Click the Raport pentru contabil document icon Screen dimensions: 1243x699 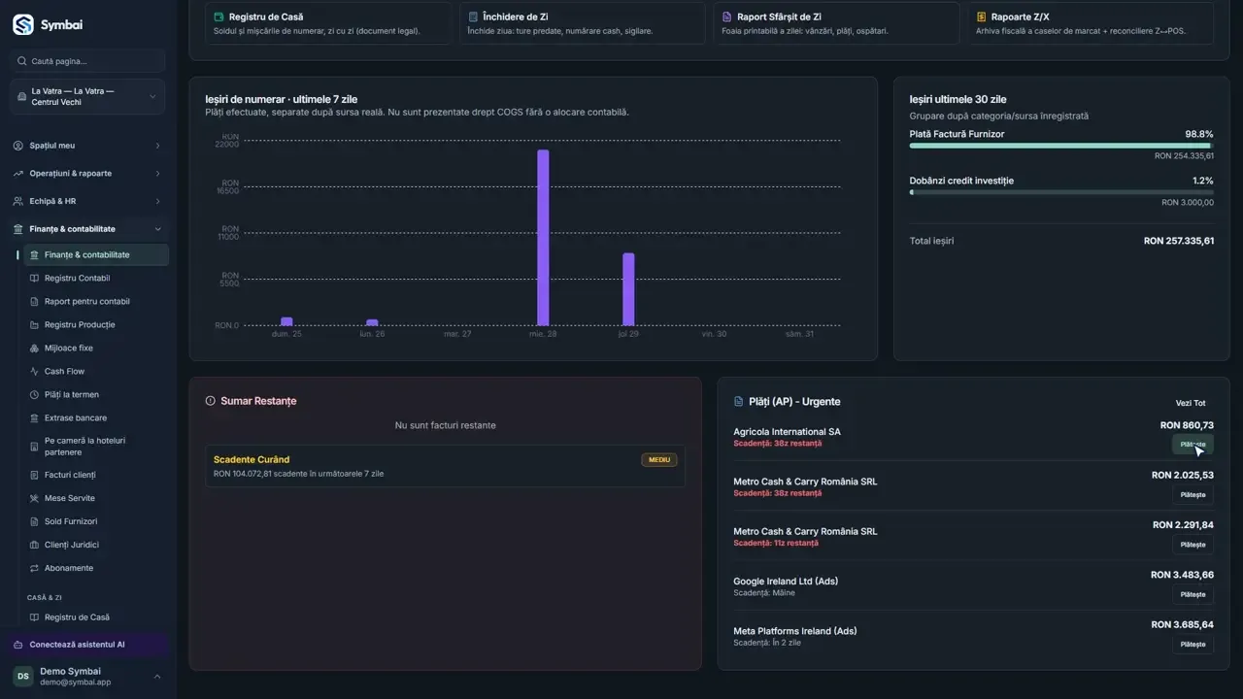click(35, 302)
